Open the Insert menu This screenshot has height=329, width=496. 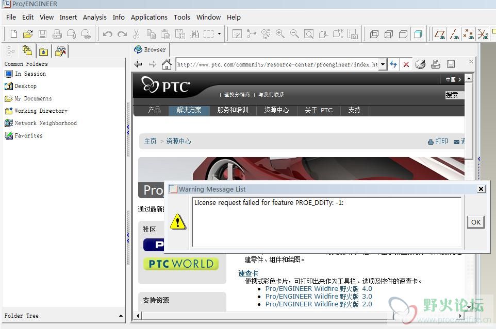click(x=69, y=17)
